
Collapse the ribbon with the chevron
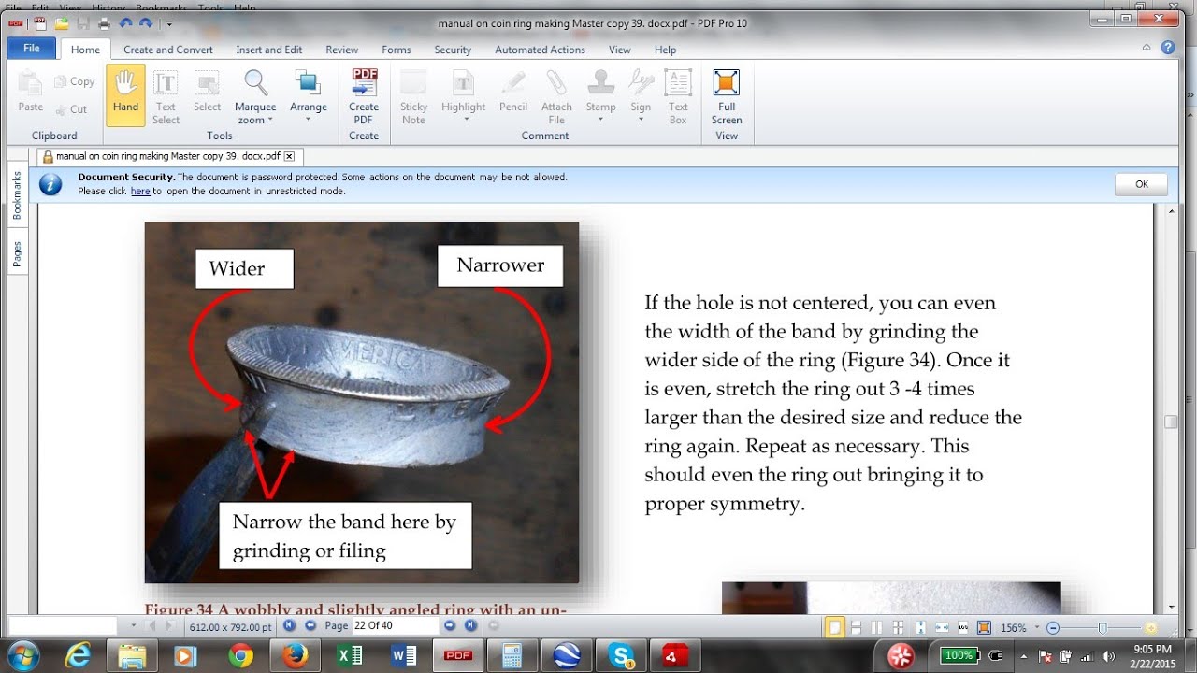[x=1147, y=48]
